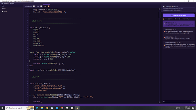Select the active i.lua editor tab
This screenshot has width=196, height=110.
pyautogui.click(x=45, y=6)
